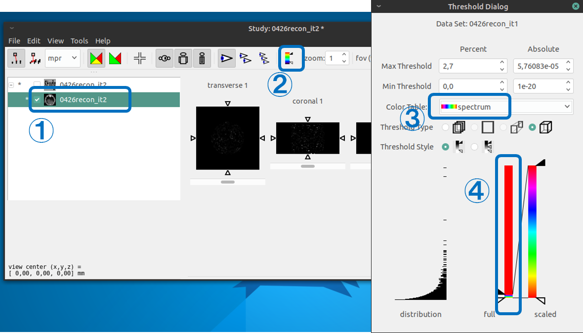Toggle the study row checkbox
Screen dimensions: 583x333
pos(37,85)
